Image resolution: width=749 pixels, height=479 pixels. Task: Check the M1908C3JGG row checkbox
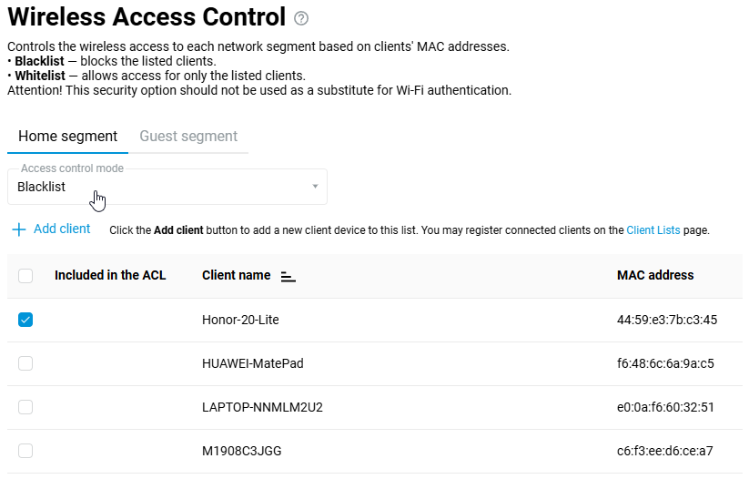click(25, 451)
